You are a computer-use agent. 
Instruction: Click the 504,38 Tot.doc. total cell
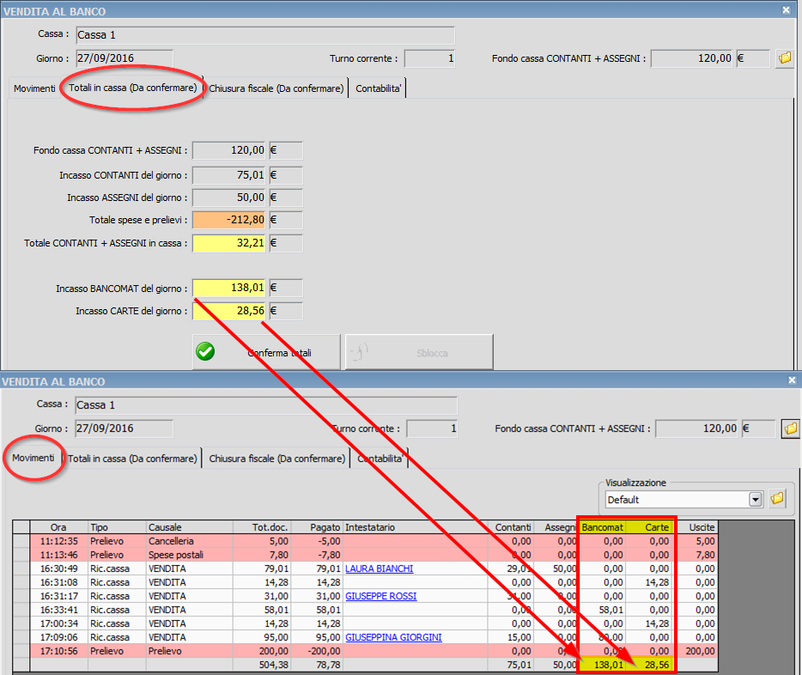261,665
